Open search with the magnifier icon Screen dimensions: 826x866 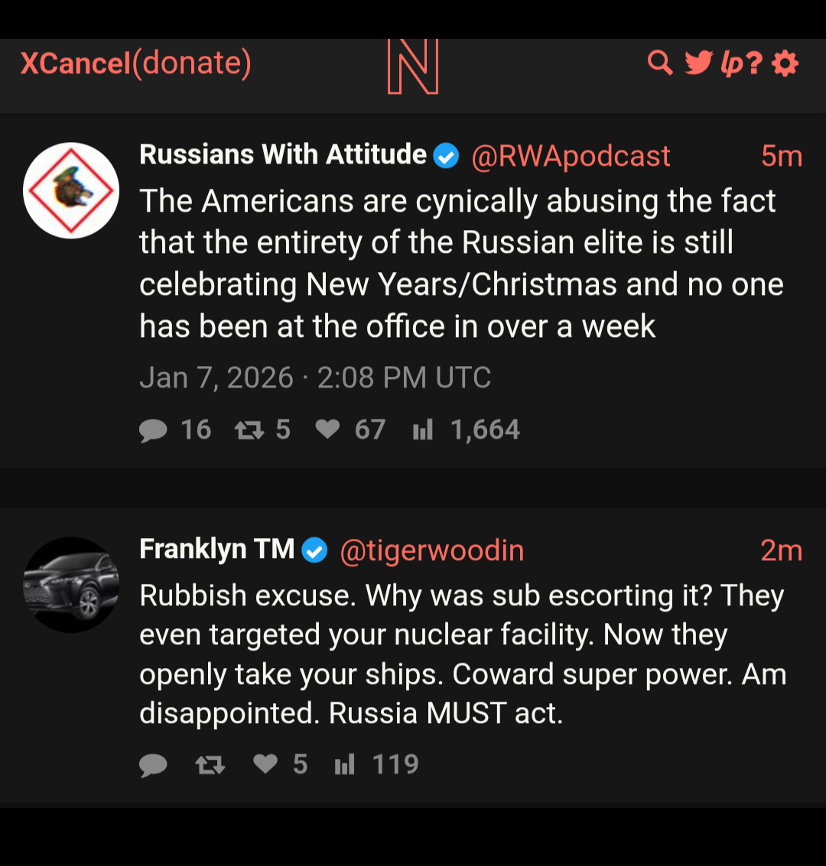pos(659,63)
